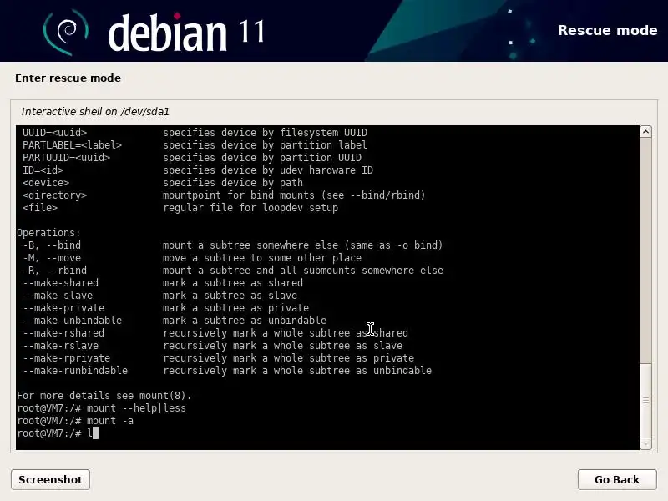Click the '--make-rslave' option

[x=60, y=346]
